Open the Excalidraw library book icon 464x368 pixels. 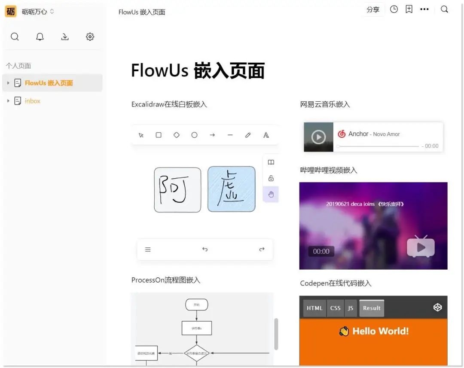271,162
